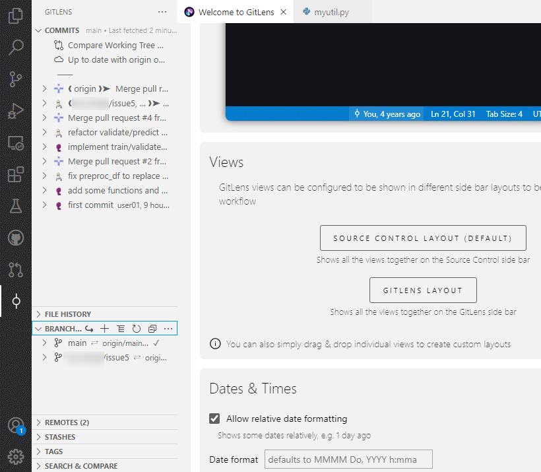This screenshot has height=472, width=541.
Task: Switch to the myutil.py tab
Action: [333, 11]
